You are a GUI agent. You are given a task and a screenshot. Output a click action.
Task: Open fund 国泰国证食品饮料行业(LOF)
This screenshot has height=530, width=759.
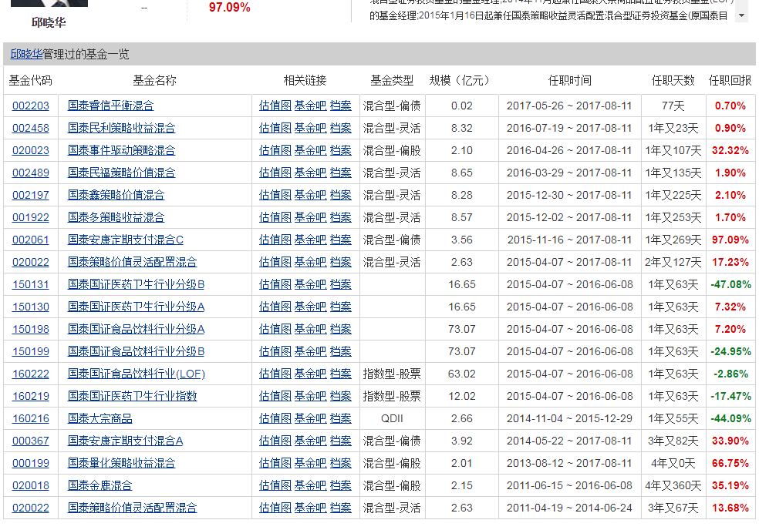point(136,374)
